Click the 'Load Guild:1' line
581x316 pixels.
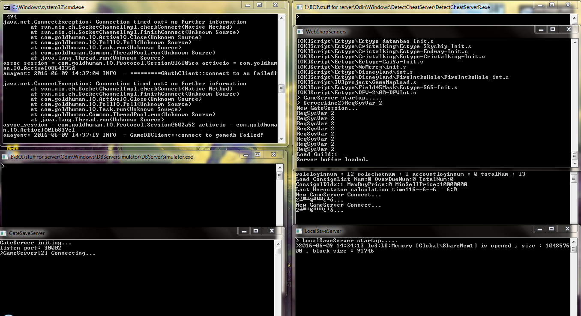pyautogui.click(x=317, y=154)
